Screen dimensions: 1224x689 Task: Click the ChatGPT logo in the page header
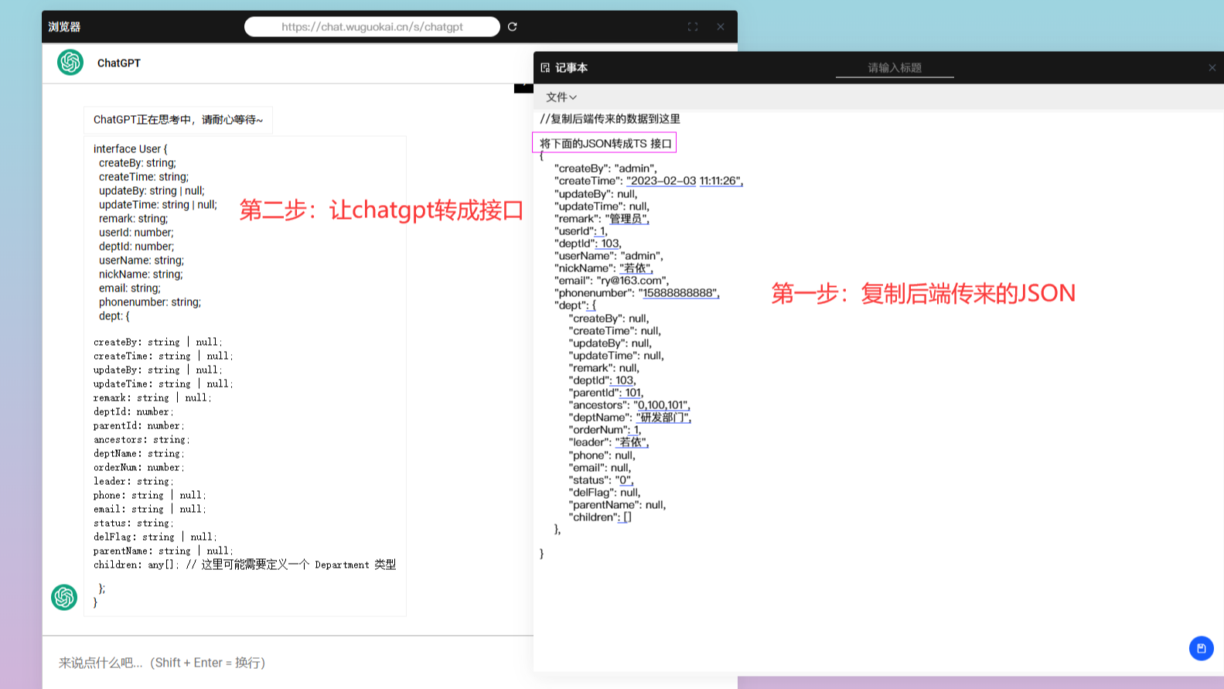click(x=70, y=62)
